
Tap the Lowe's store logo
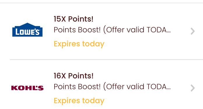(x=27, y=30)
